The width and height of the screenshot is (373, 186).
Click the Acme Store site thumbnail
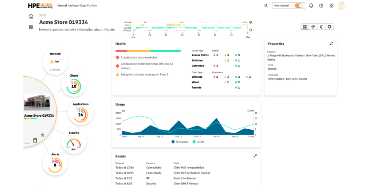(37, 102)
